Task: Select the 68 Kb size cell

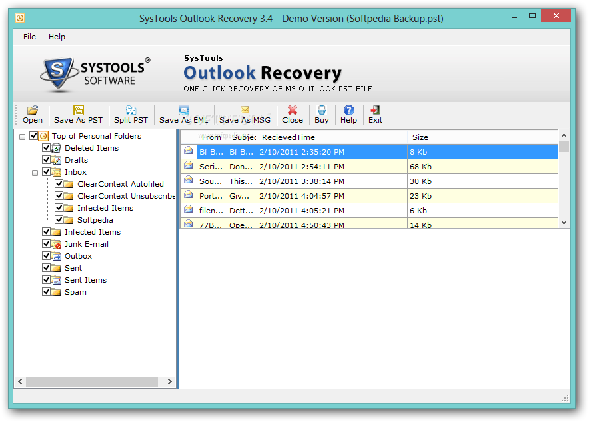Action: point(482,167)
